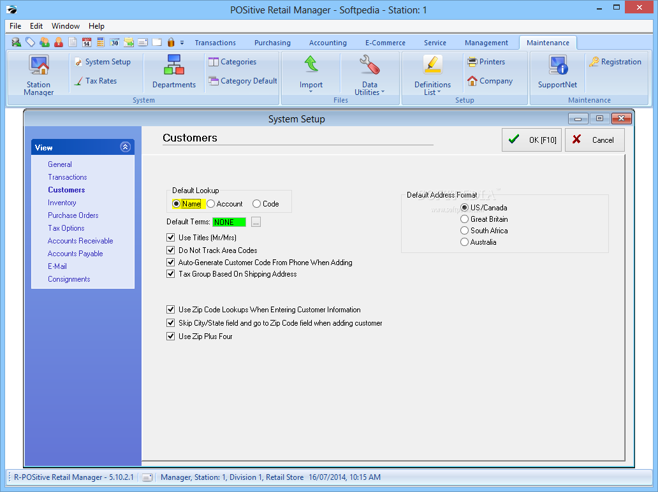Viewport: 658px width, 492px height.
Task: Select Account default lookup radio button
Action: [x=210, y=204]
